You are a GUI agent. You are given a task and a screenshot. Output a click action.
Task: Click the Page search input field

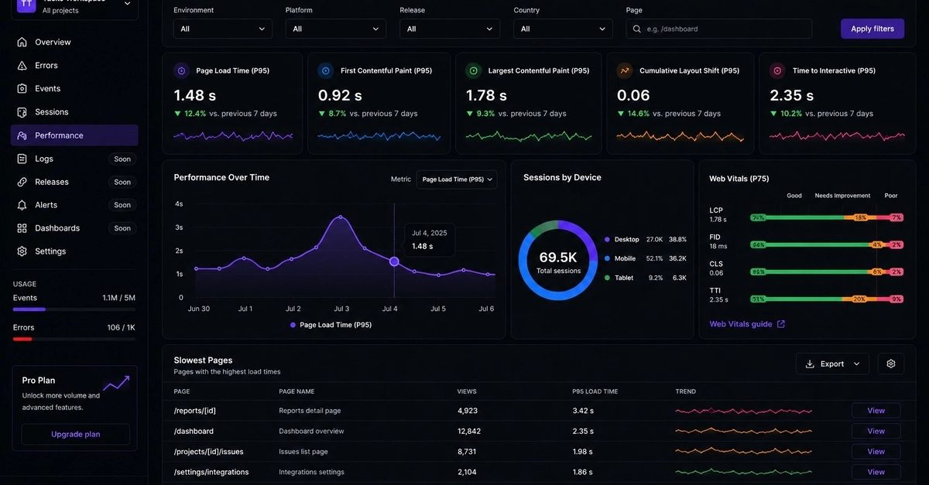point(718,29)
